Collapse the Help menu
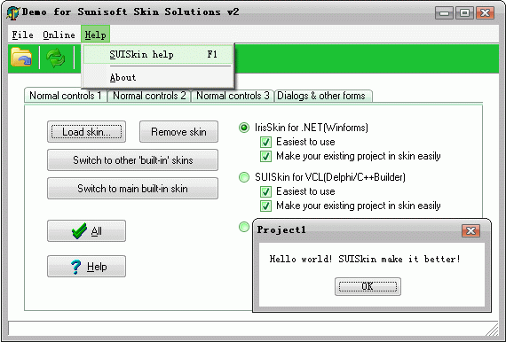The width and height of the screenshot is (506, 342). pos(95,35)
